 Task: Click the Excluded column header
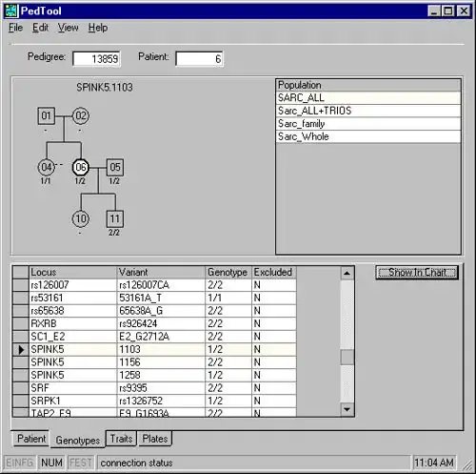click(274, 273)
